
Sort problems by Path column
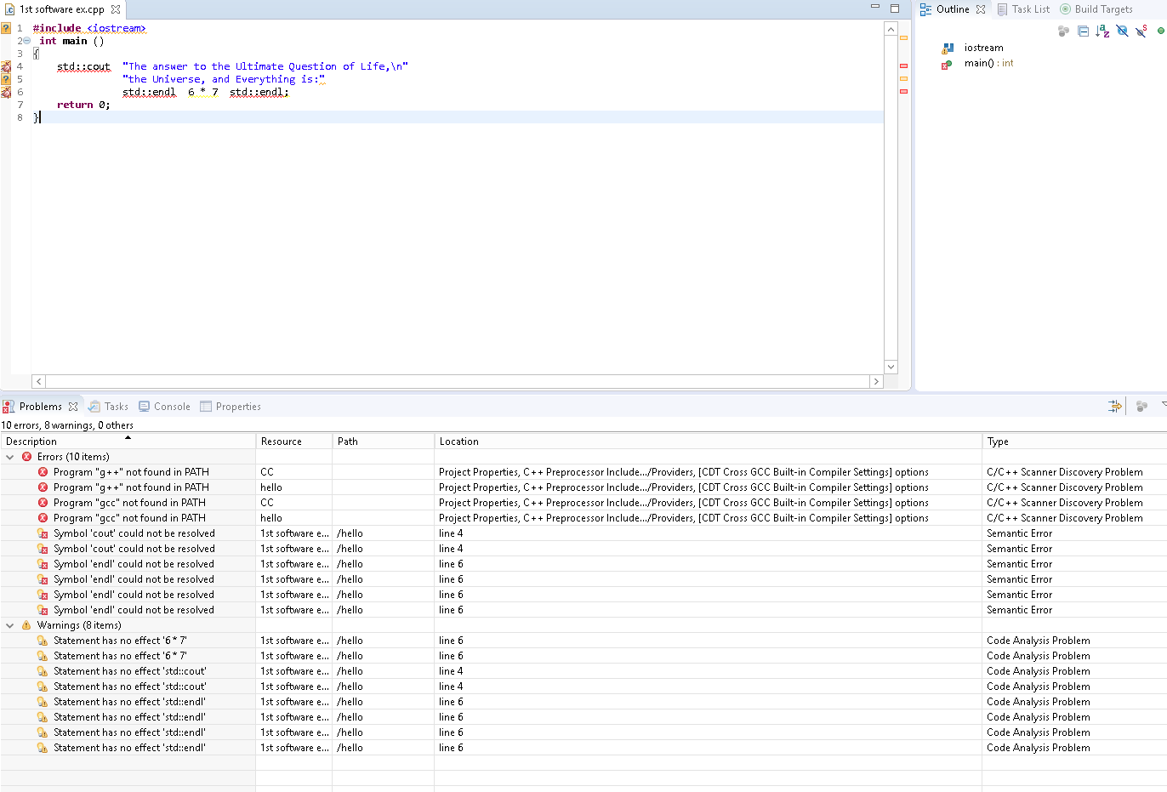[383, 442]
